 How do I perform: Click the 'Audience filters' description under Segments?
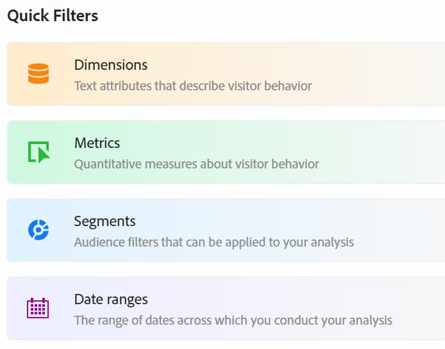(214, 242)
